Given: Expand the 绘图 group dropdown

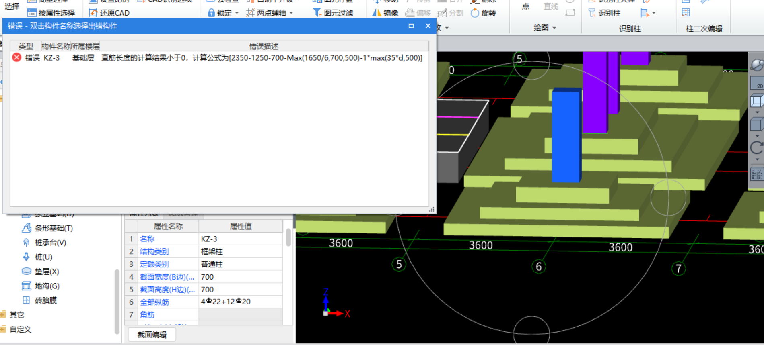Looking at the screenshot, I should (x=555, y=28).
